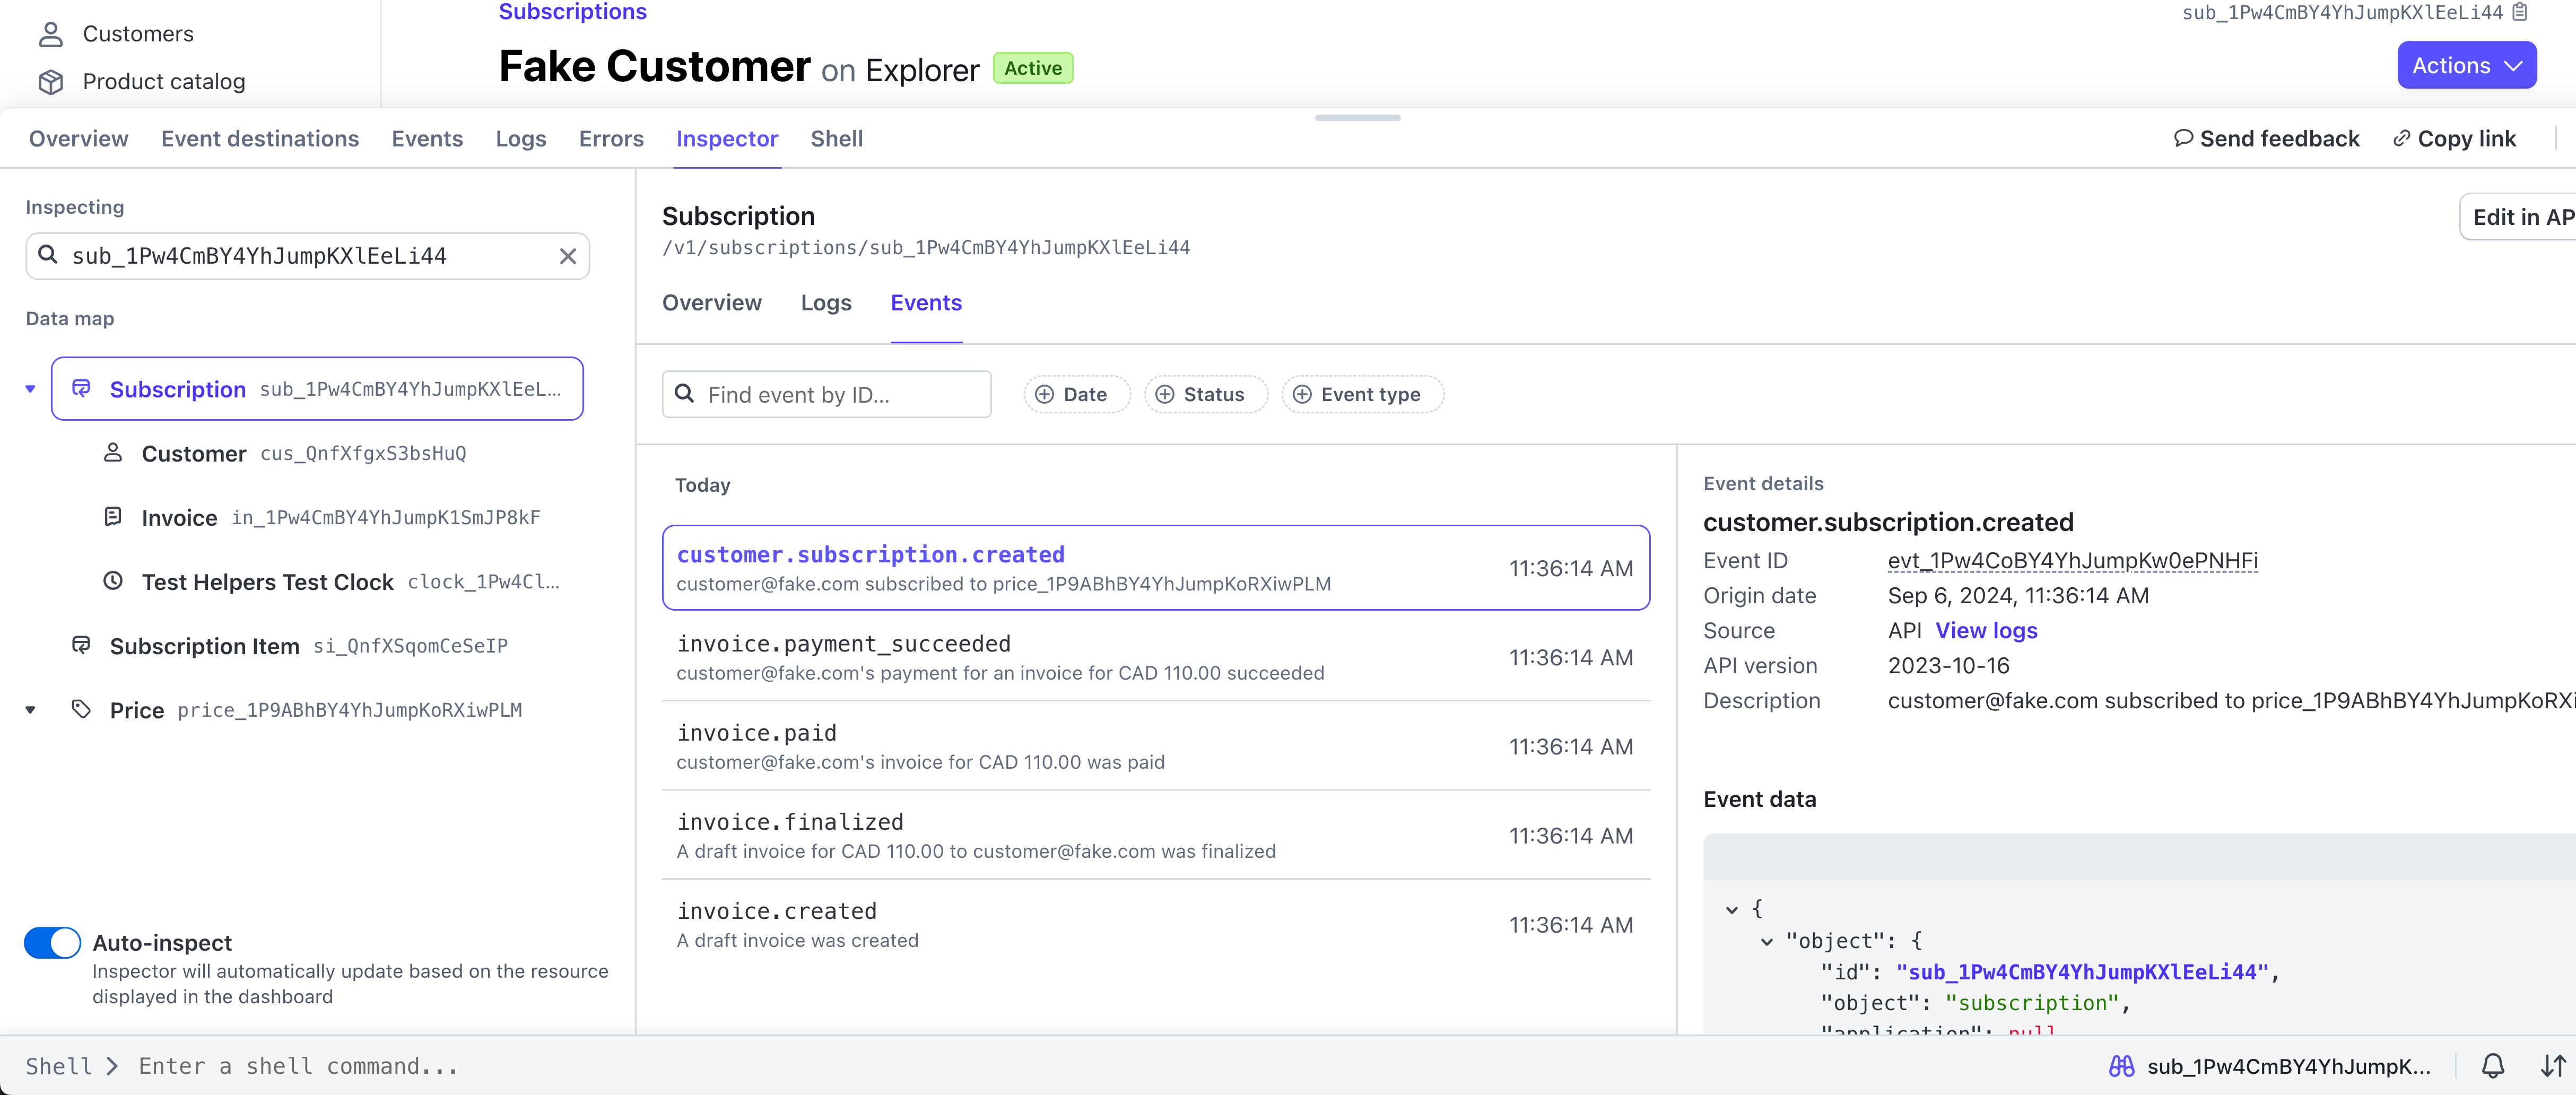Collapse the Price tree node

(30, 710)
